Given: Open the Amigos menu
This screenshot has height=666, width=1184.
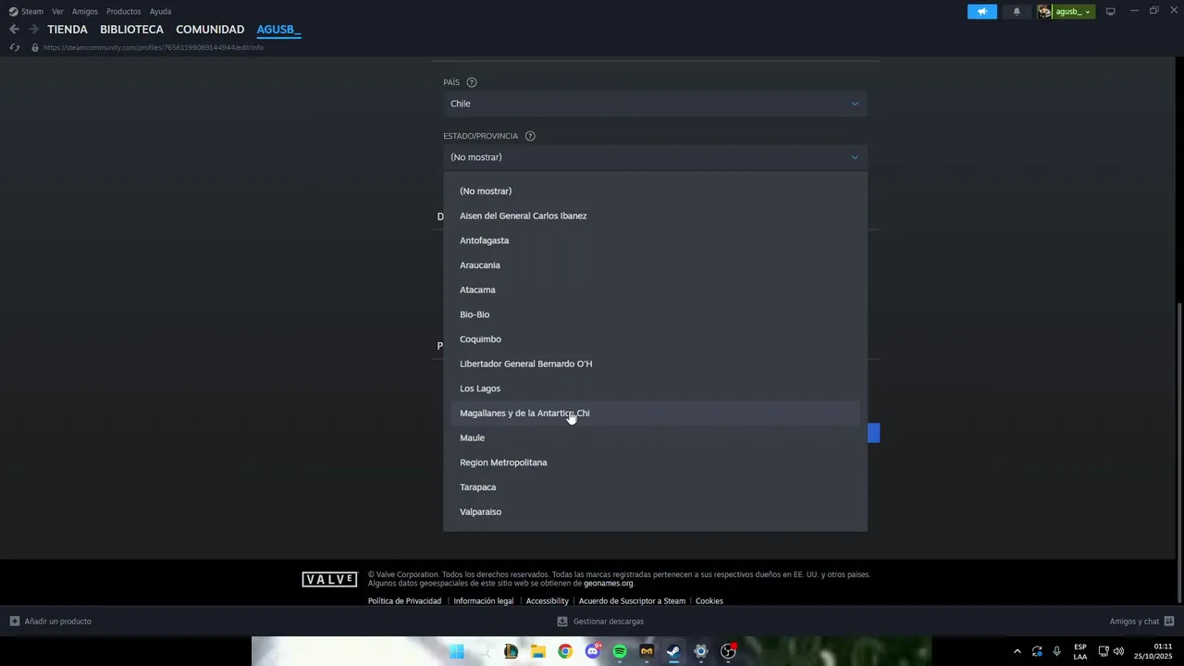Looking at the screenshot, I should (x=85, y=11).
